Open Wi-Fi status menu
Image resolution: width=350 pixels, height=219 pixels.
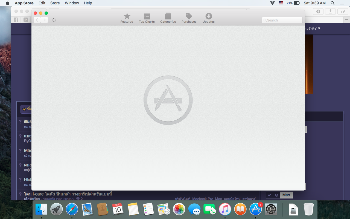[x=272, y=3]
